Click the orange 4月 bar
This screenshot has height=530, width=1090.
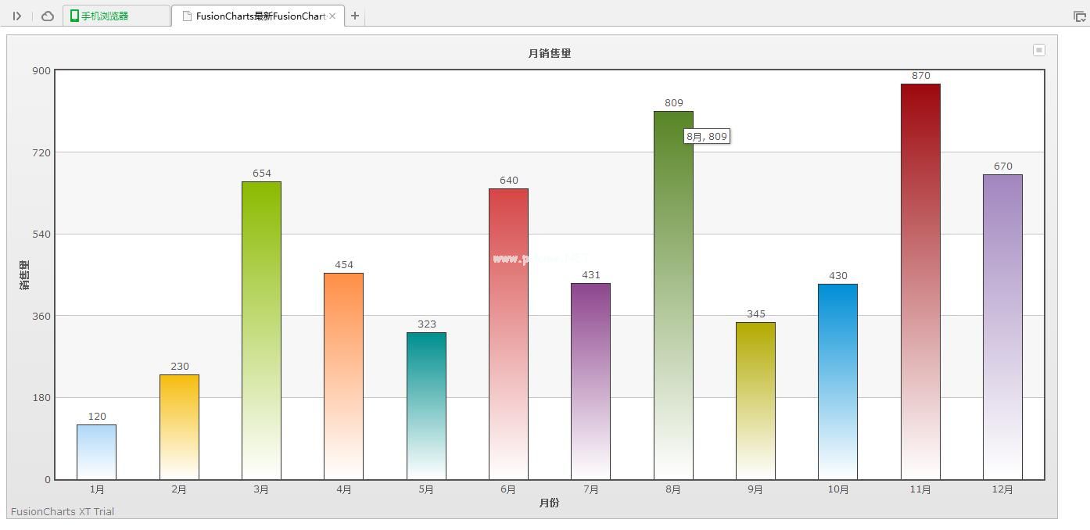[344, 376]
